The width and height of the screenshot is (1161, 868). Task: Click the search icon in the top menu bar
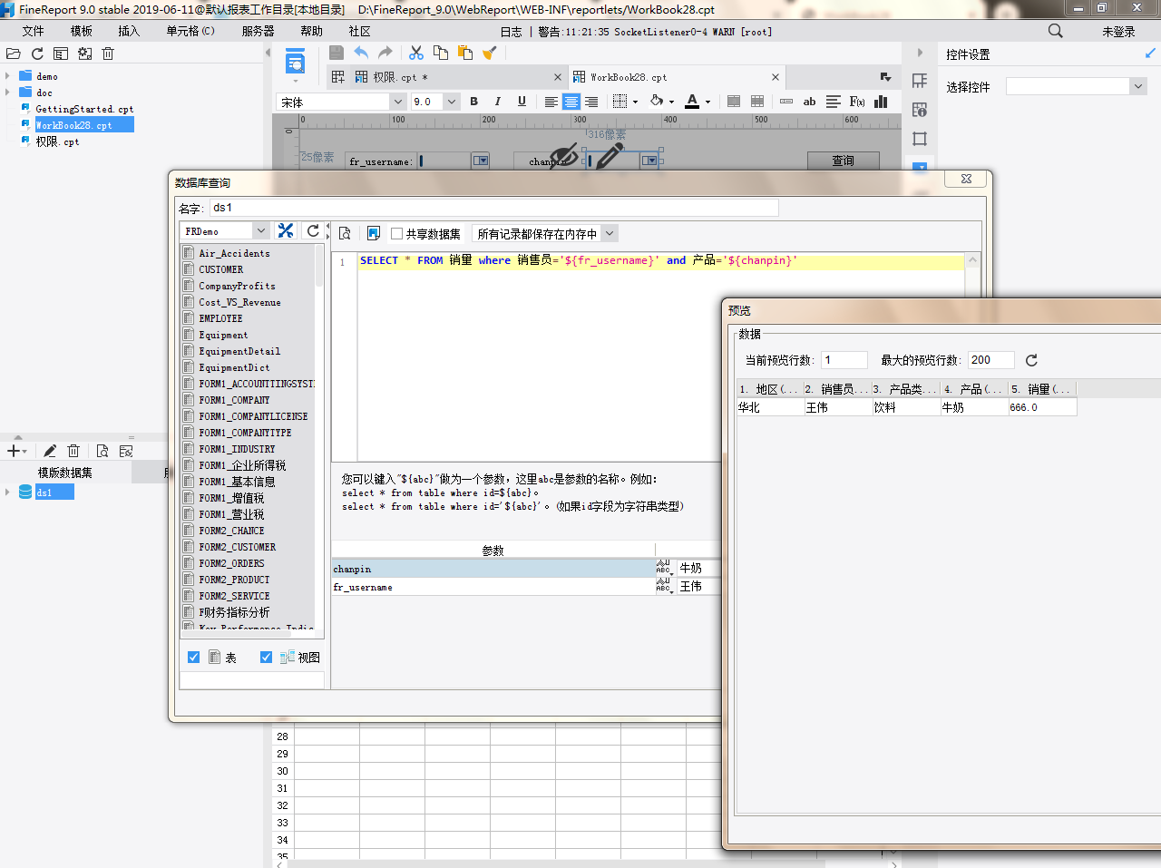tap(1055, 31)
